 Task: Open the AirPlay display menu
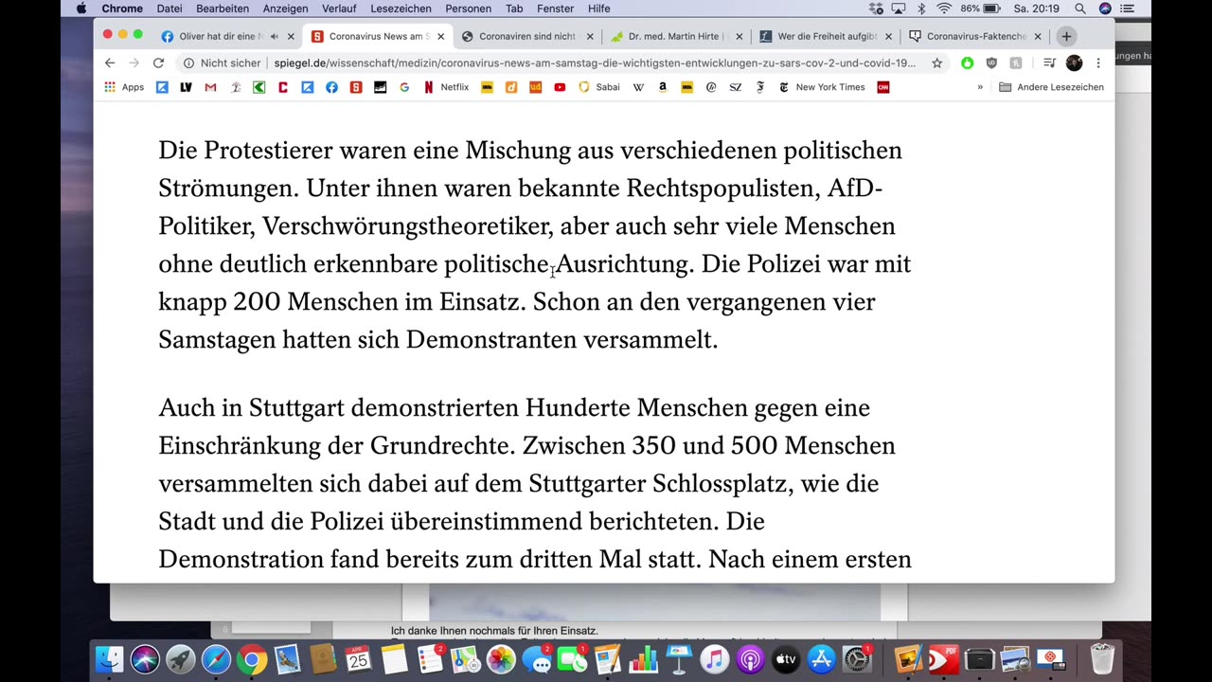pyautogui.click(x=898, y=9)
